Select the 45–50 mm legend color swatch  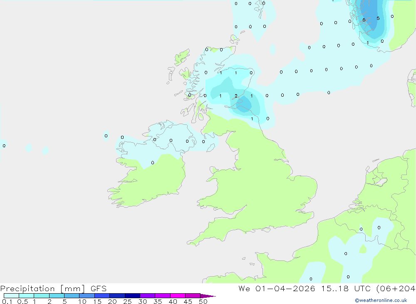click(x=193, y=296)
